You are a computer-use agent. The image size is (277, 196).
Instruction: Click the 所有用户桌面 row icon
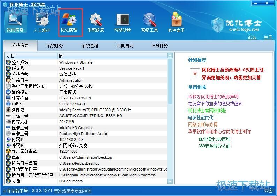pyautogui.click(x=8, y=163)
